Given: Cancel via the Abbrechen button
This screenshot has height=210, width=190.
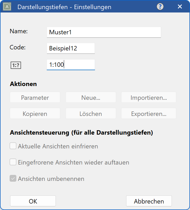Looking at the screenshot, I should [x=149, y=201].
